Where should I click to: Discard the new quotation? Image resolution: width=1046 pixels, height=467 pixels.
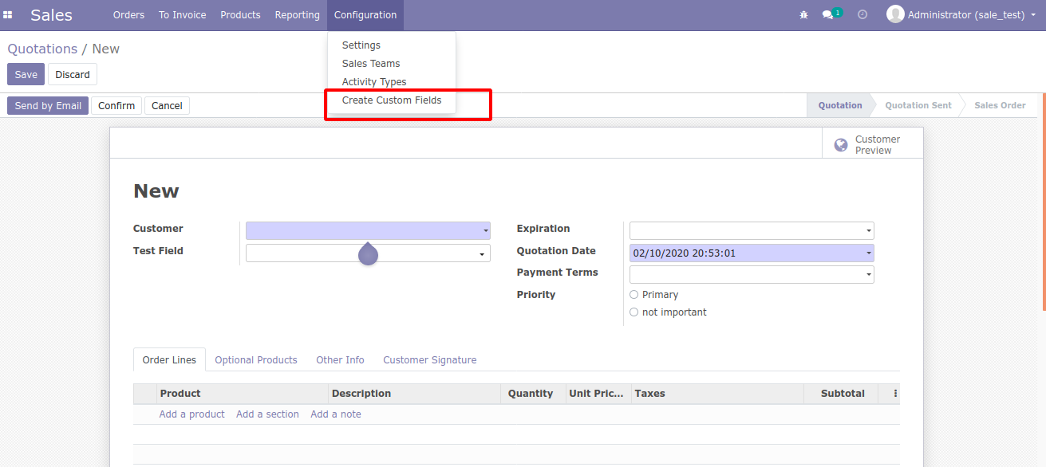pos(73,74)
